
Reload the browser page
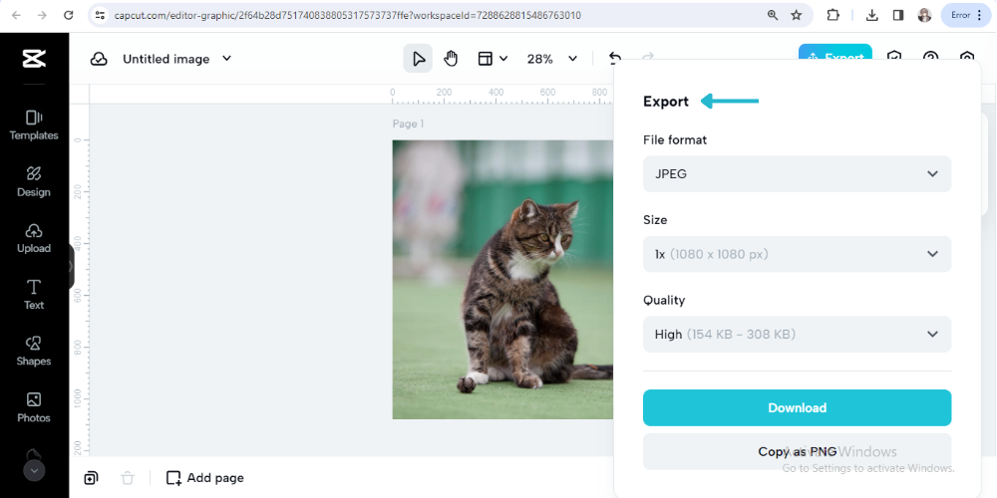(69, 15)
